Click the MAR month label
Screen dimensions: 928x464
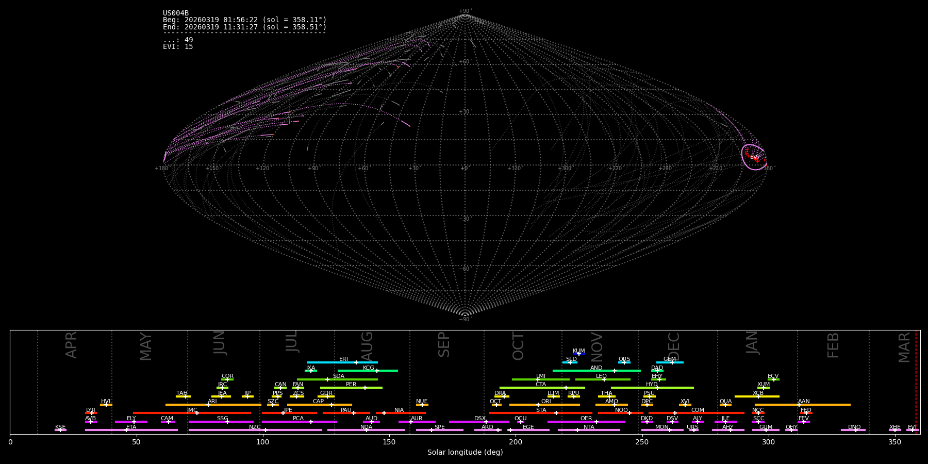[x=904, y=347]
